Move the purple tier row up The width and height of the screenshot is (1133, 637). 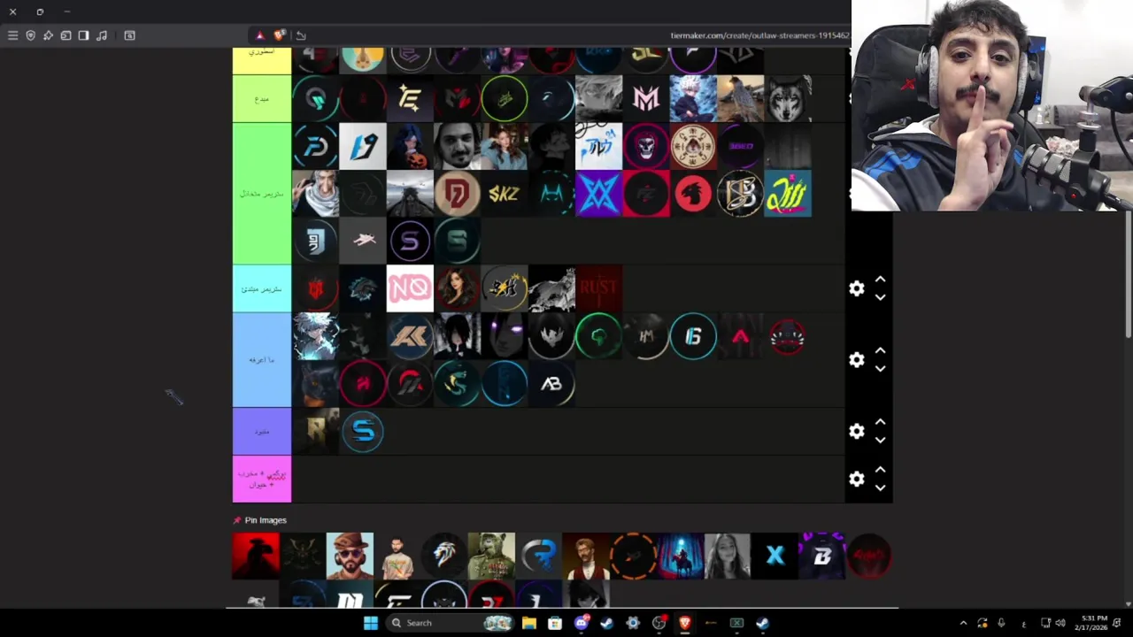[880, 422]
